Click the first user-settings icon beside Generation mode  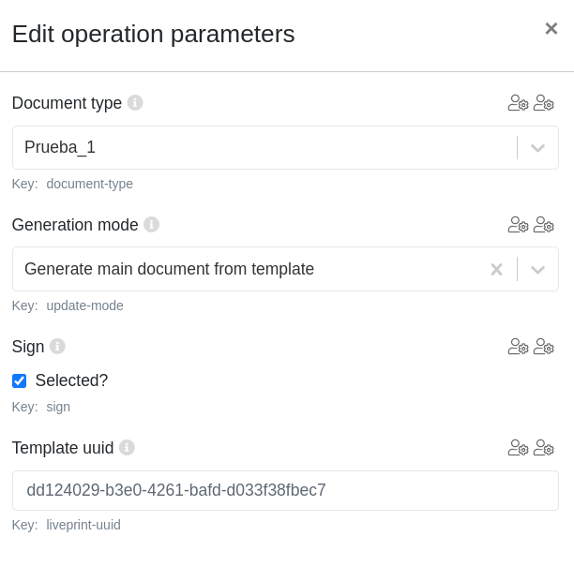(x=518, y=225)
